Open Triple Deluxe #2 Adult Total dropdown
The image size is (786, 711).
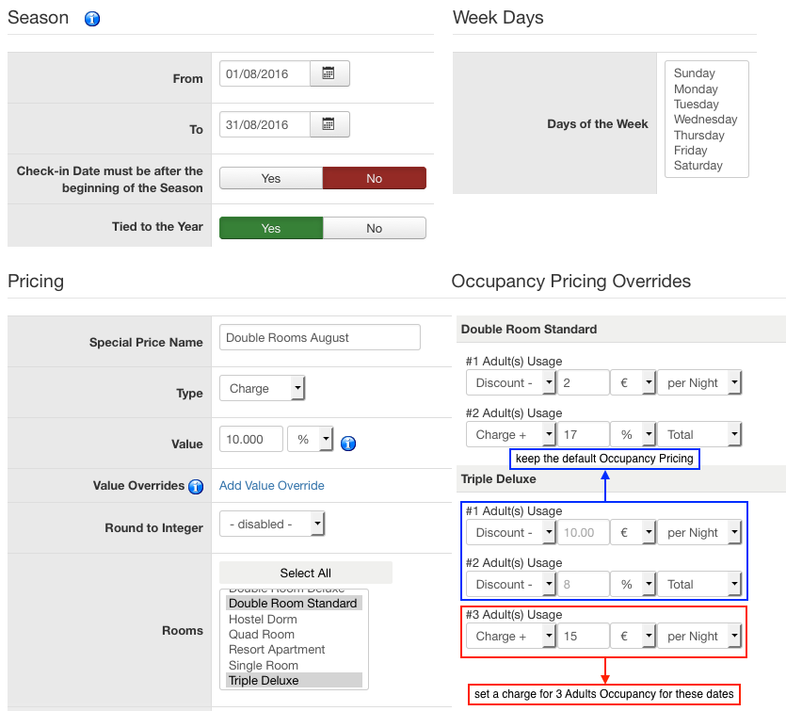click(x=699, y=584)
